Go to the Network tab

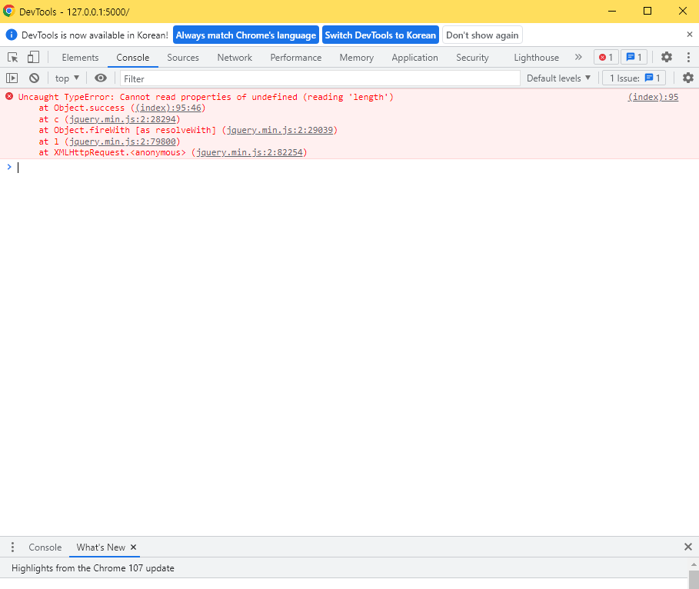tap(235, 58)
